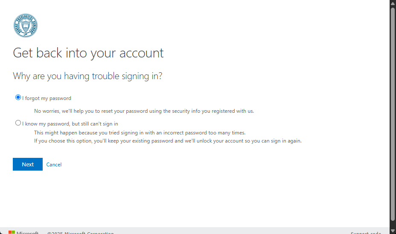This screenshot has width=396, height=234.
Task: Choose the "I know my password" radio button
Action: click(x=18, y=123)
